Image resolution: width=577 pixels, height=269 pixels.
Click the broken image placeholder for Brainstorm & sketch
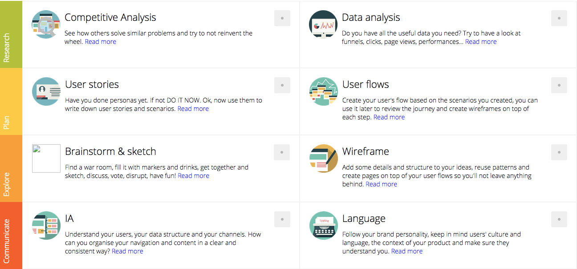tap(45, 158)
